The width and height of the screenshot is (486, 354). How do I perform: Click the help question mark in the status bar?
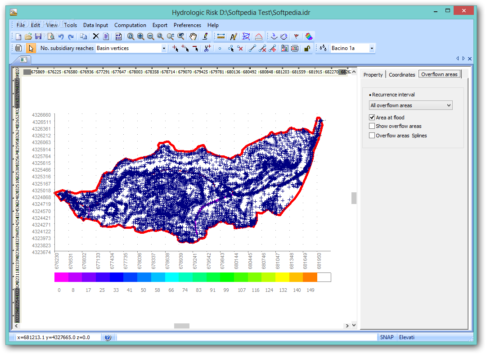click(108, 337)
